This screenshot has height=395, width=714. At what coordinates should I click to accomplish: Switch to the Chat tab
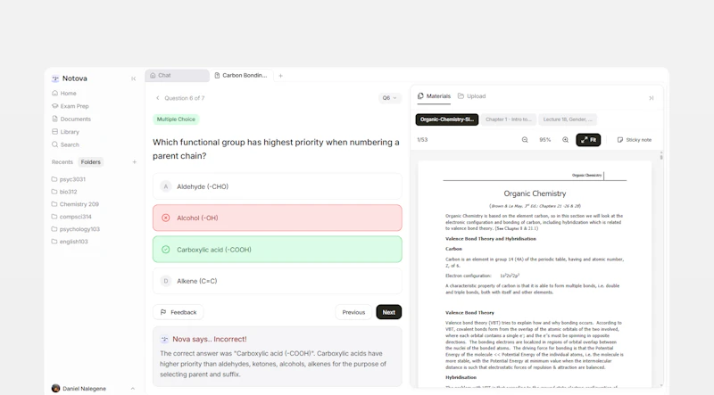(x=177, y=76)
